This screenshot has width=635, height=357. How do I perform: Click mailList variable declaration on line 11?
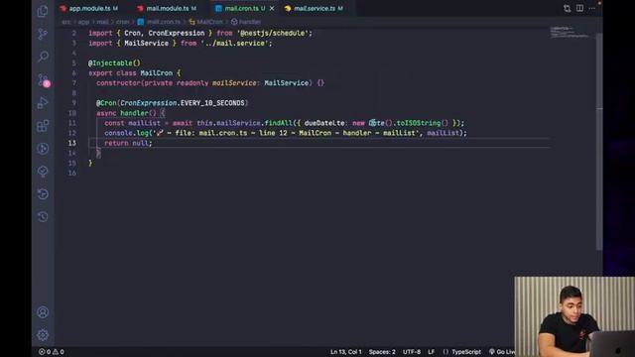click(144, 123)
